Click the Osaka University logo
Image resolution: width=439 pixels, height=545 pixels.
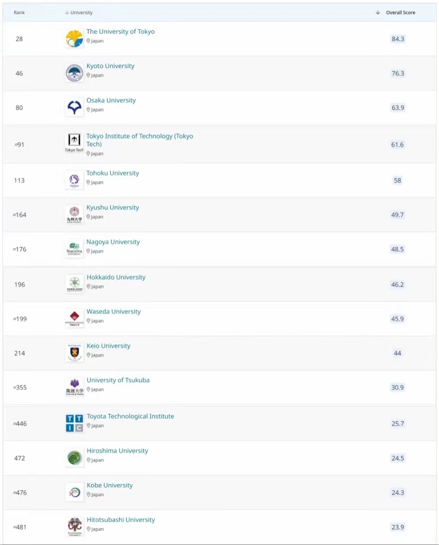point(74,108)
